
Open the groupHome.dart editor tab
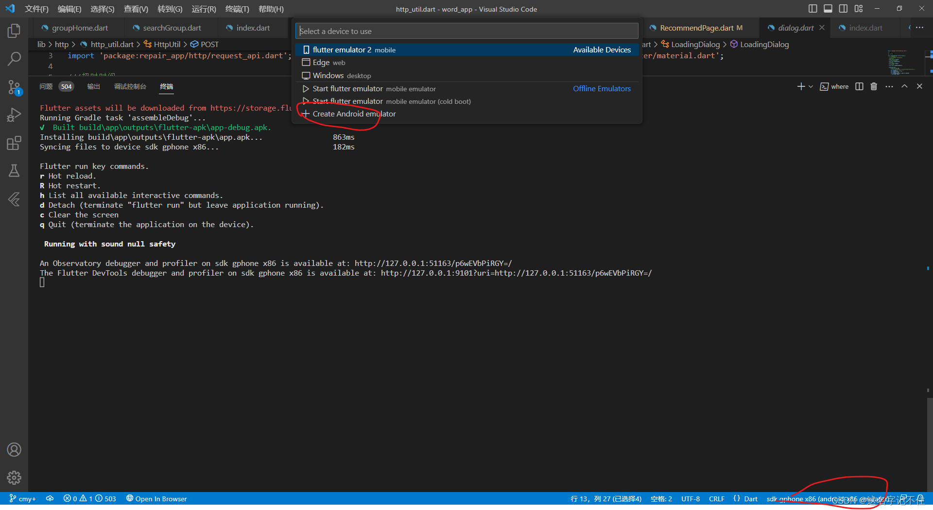[x=75, y=28]
